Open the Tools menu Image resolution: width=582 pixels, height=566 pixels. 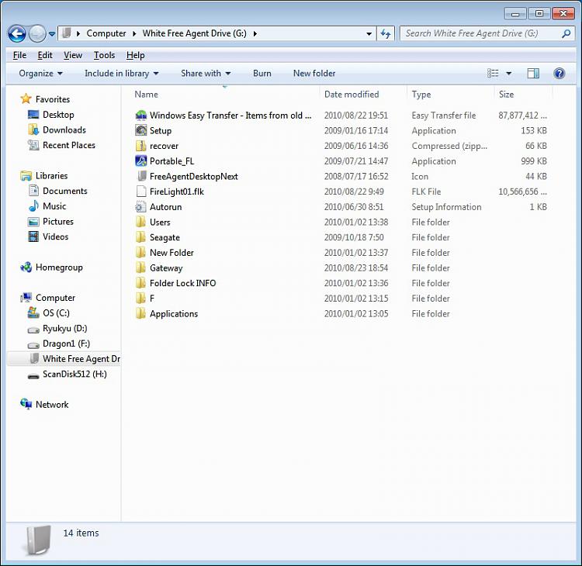click(104, 55)
